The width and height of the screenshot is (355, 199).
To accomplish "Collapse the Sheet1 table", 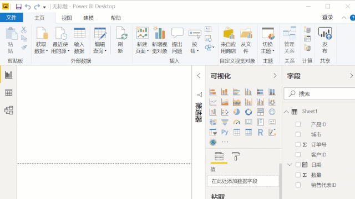I will coord(286,112).
